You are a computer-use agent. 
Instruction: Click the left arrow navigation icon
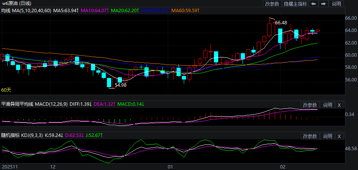pos(313,4)
